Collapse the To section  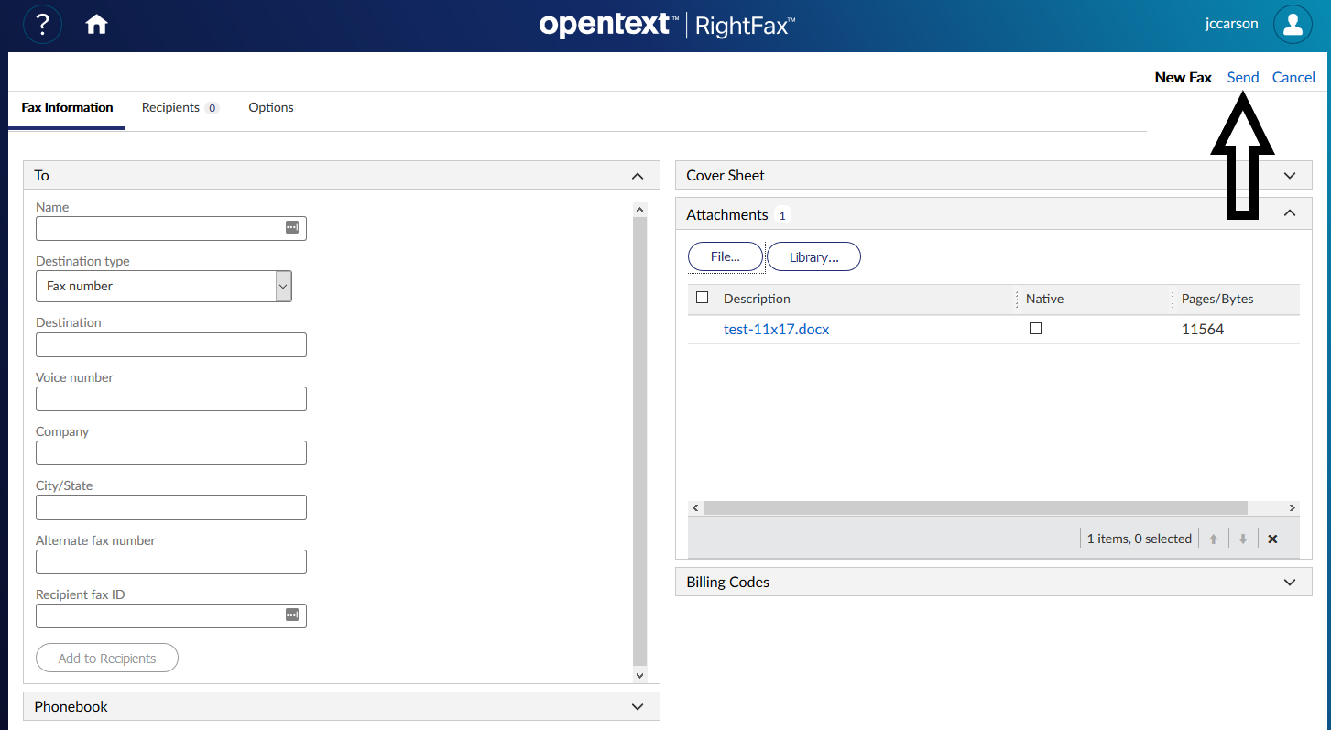(638, 176)
